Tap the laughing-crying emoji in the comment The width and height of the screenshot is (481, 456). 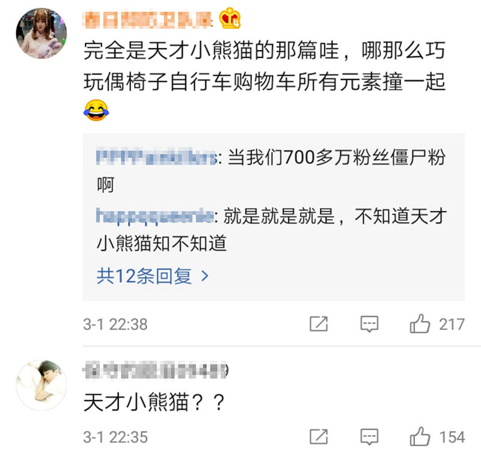96,110
